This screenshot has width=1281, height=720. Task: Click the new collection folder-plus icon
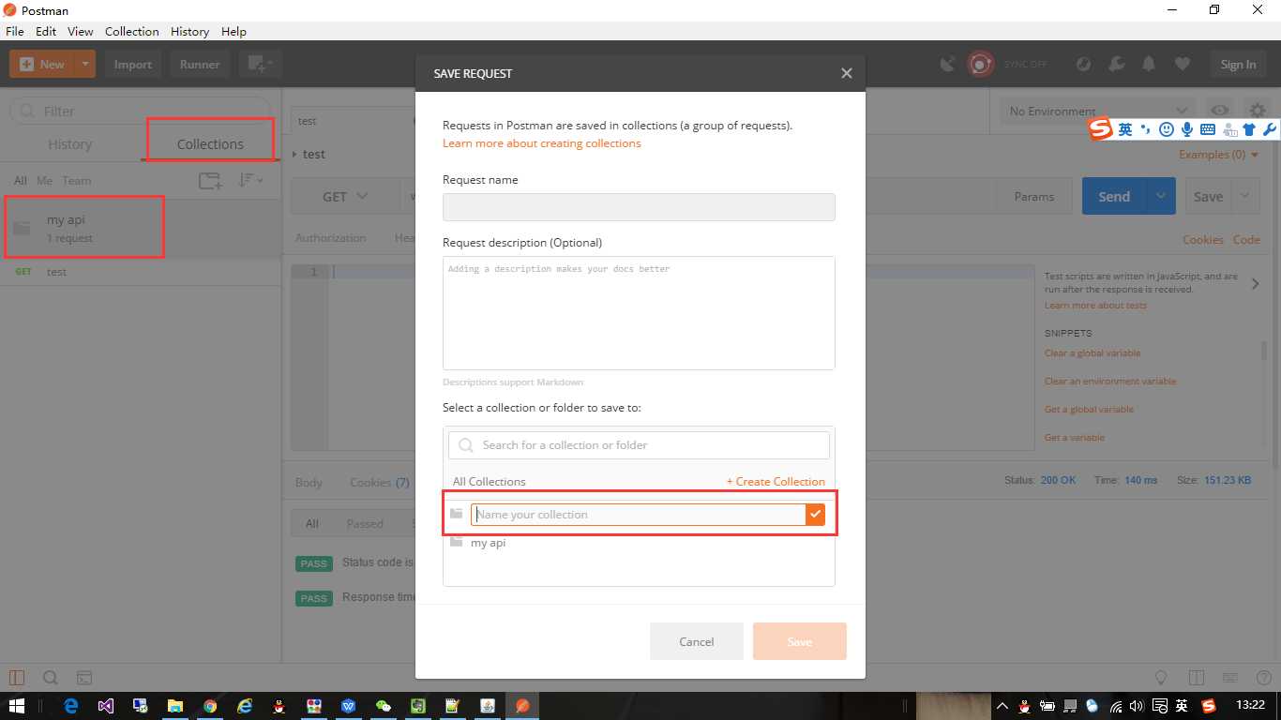[210, 181]
